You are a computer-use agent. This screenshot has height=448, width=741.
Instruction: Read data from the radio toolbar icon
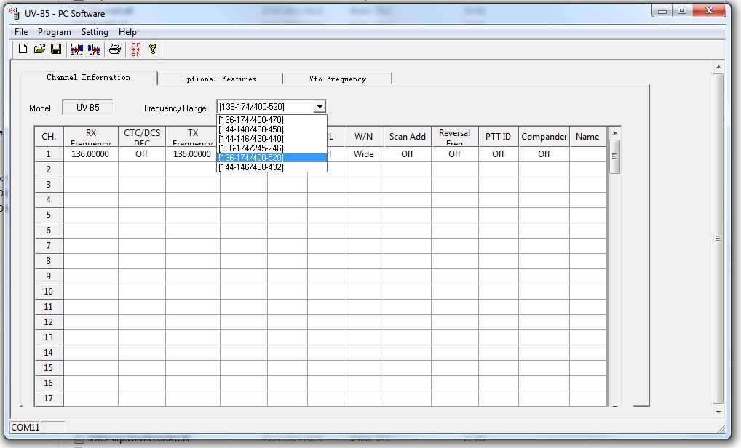[x=77, y=49]
